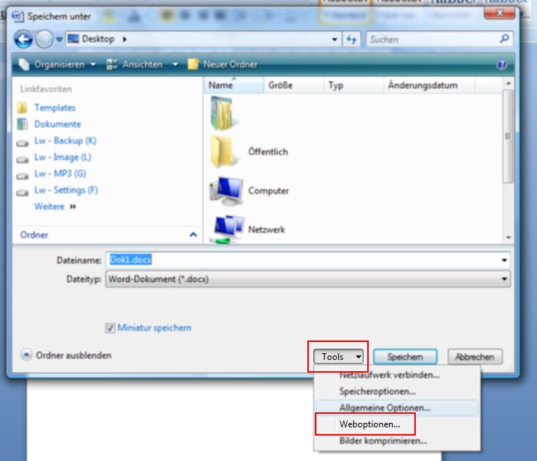This screenshot has height=461, width=537.
Task: Open the address bar history dropdown
Action: coord(334,40)
